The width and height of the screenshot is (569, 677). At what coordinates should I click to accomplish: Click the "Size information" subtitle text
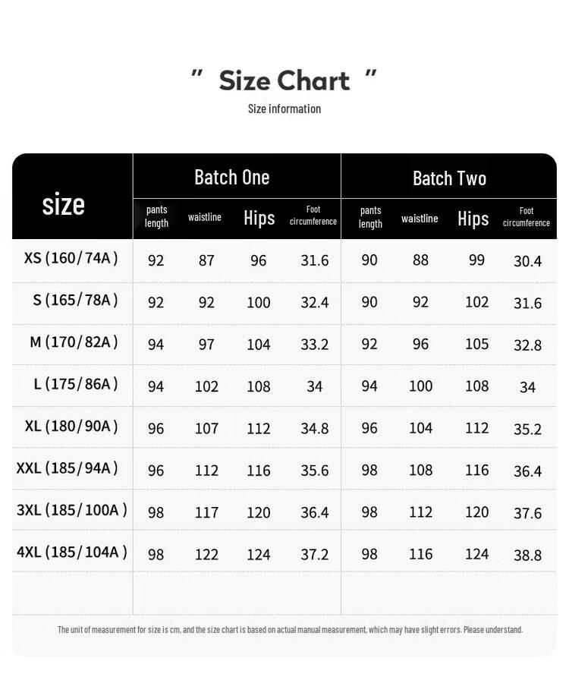pos(284,109)
